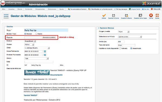
Task: Click the Seleccione posición button
Action: [x=49, y=37]
